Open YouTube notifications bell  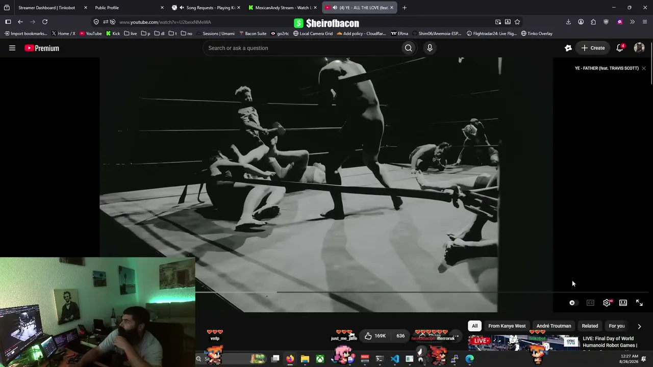coord(620,48)
